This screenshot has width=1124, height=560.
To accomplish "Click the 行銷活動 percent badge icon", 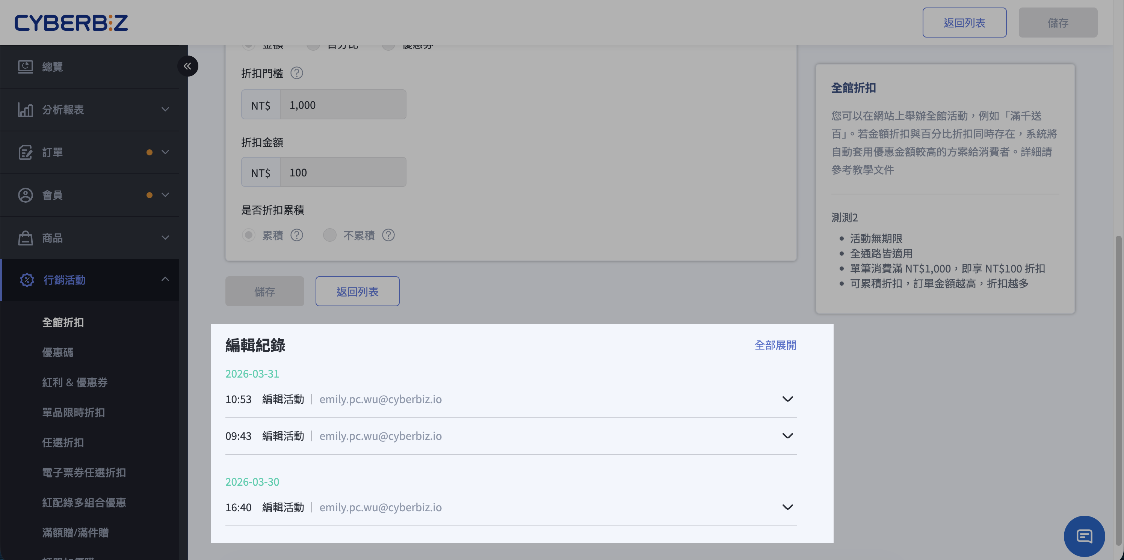I will point(27,280).
